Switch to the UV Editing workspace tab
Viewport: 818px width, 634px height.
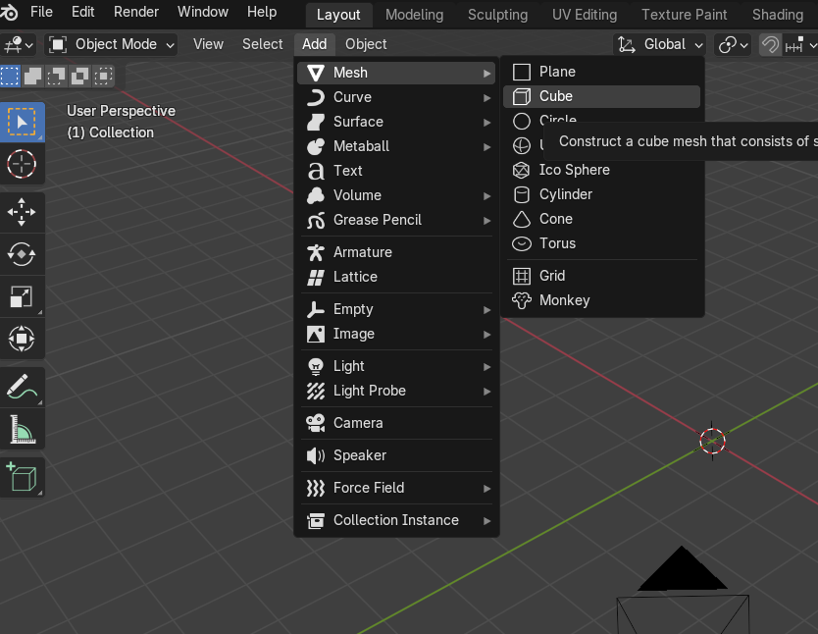pyautogui.click(x=585, y=15)
